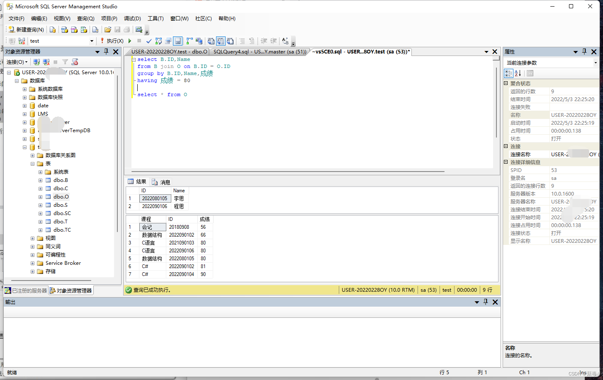Click the DMX query toolbar icon
Viewport: 603px width, 380px height.
click(74, 29)
